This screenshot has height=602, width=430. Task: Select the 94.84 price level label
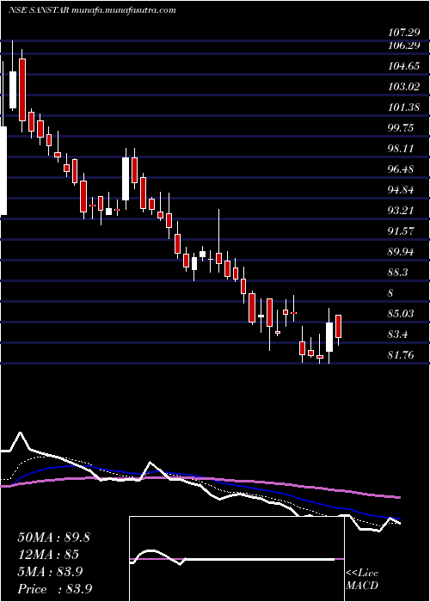(401, 190)
